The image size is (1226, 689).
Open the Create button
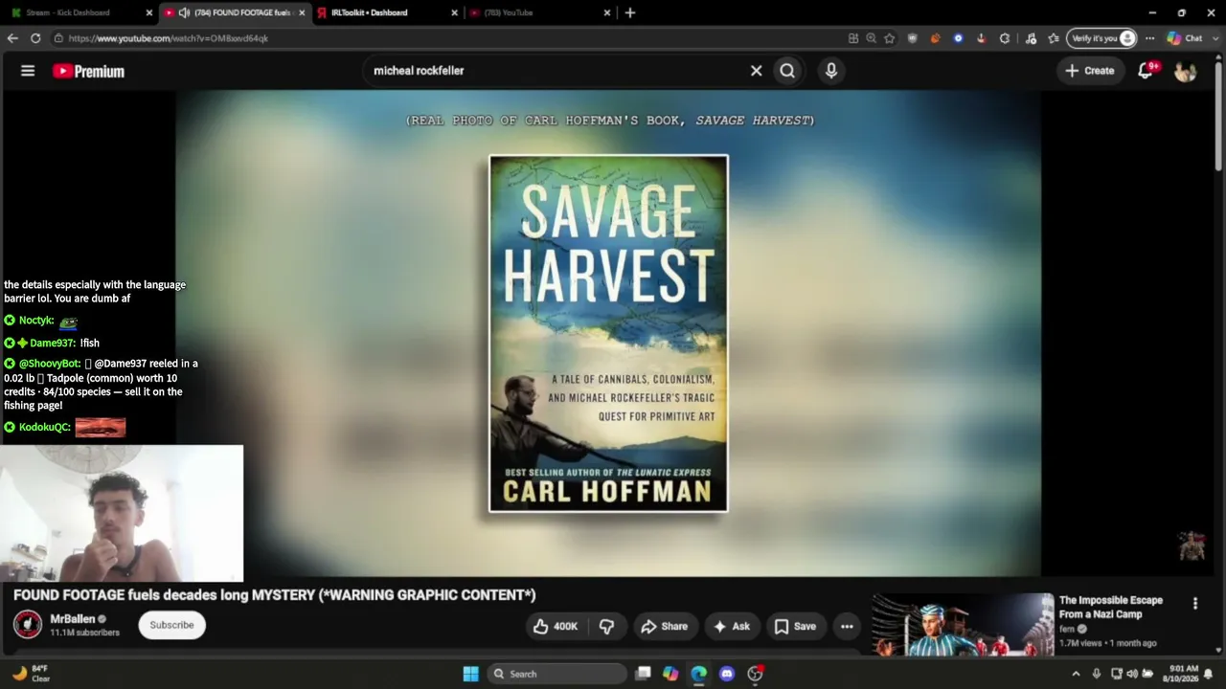pyautogui.click(x=1090, y=71)
